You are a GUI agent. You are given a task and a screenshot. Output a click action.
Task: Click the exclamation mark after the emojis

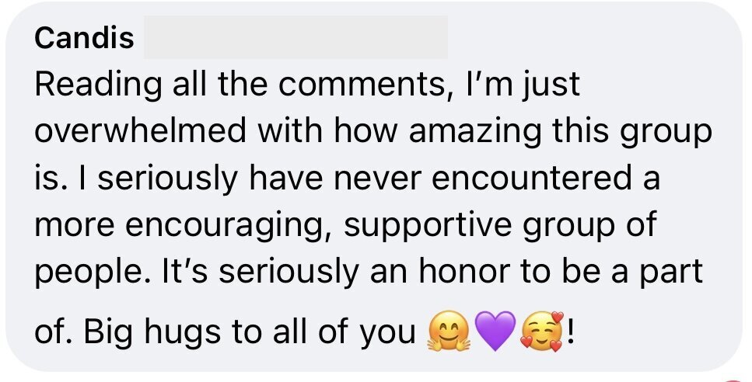[573, 333]
